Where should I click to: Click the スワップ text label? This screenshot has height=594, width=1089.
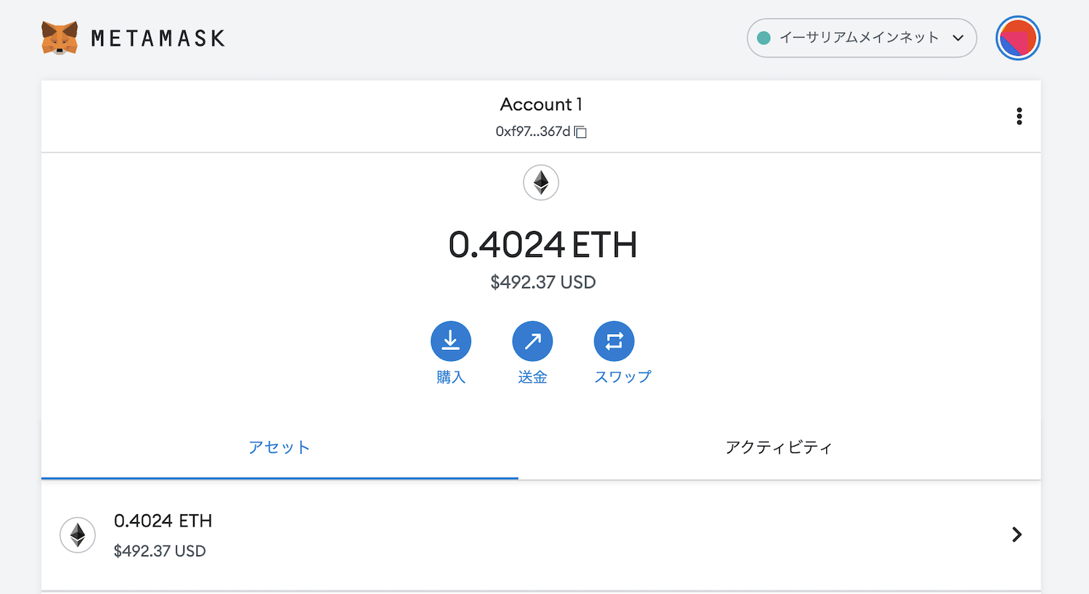[623, 377]
